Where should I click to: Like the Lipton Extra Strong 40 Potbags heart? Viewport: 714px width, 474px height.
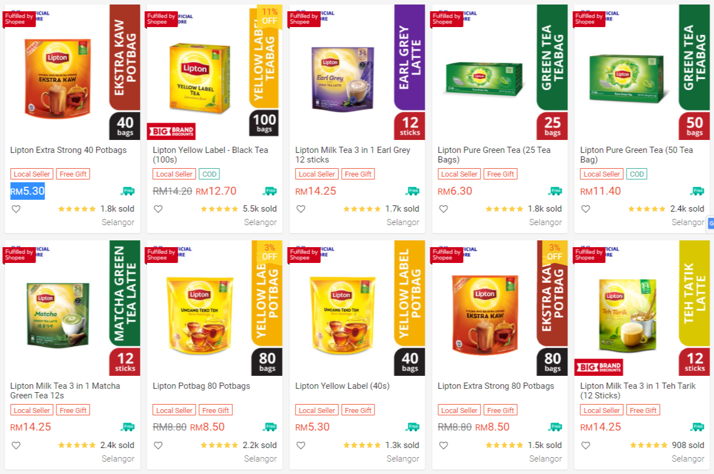[16, 209]
